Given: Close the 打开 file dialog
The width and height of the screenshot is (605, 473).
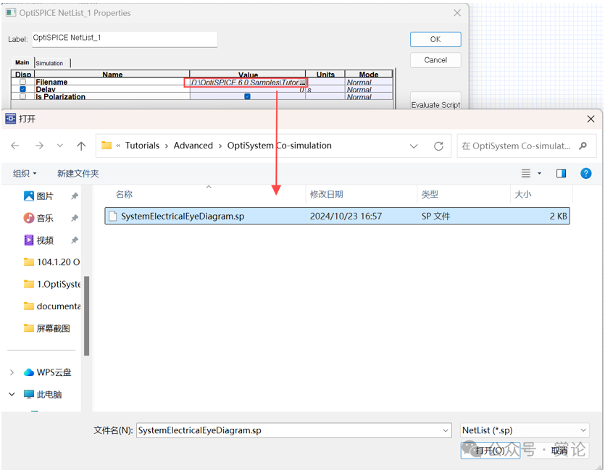Looking at the screenshot, I should pos(591,119).
